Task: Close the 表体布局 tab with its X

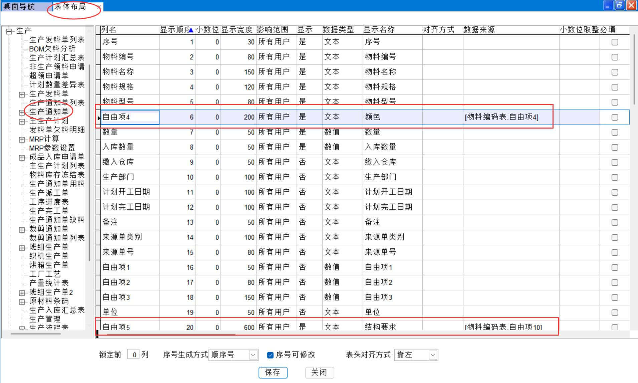Action: pos(99,7)
